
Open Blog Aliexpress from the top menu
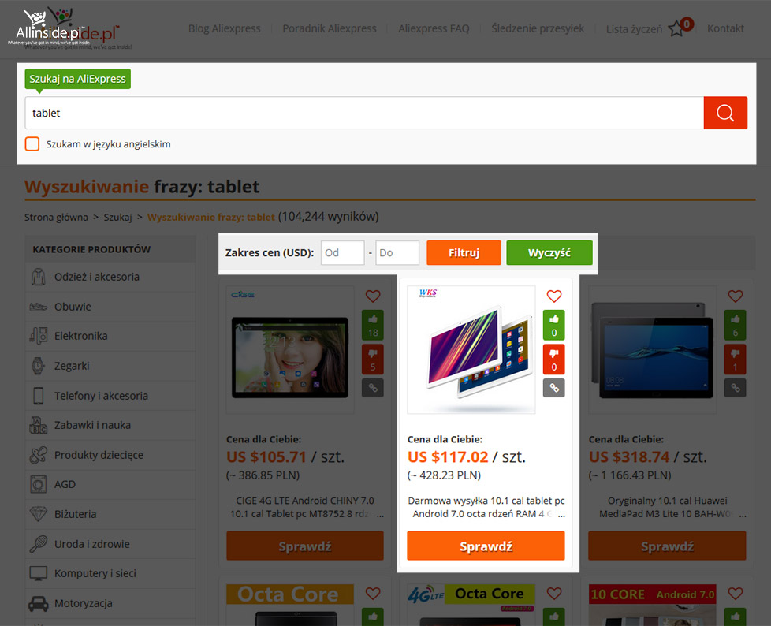(224, 28)
